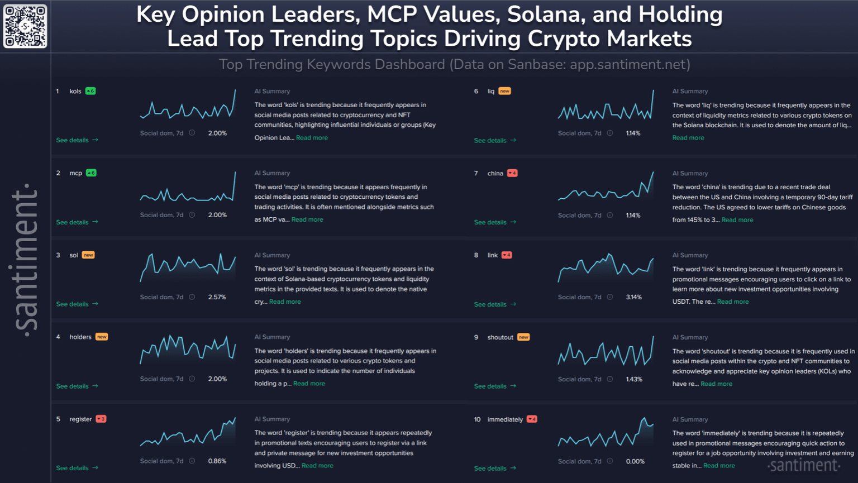The width and height of the screenshot is (858, 483).
Task: Open See details for kols
Action: [77, 140]
